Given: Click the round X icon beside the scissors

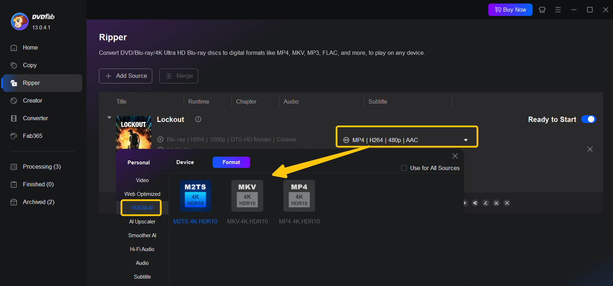Looking at the screenshot, I should (x=507, y=203).
